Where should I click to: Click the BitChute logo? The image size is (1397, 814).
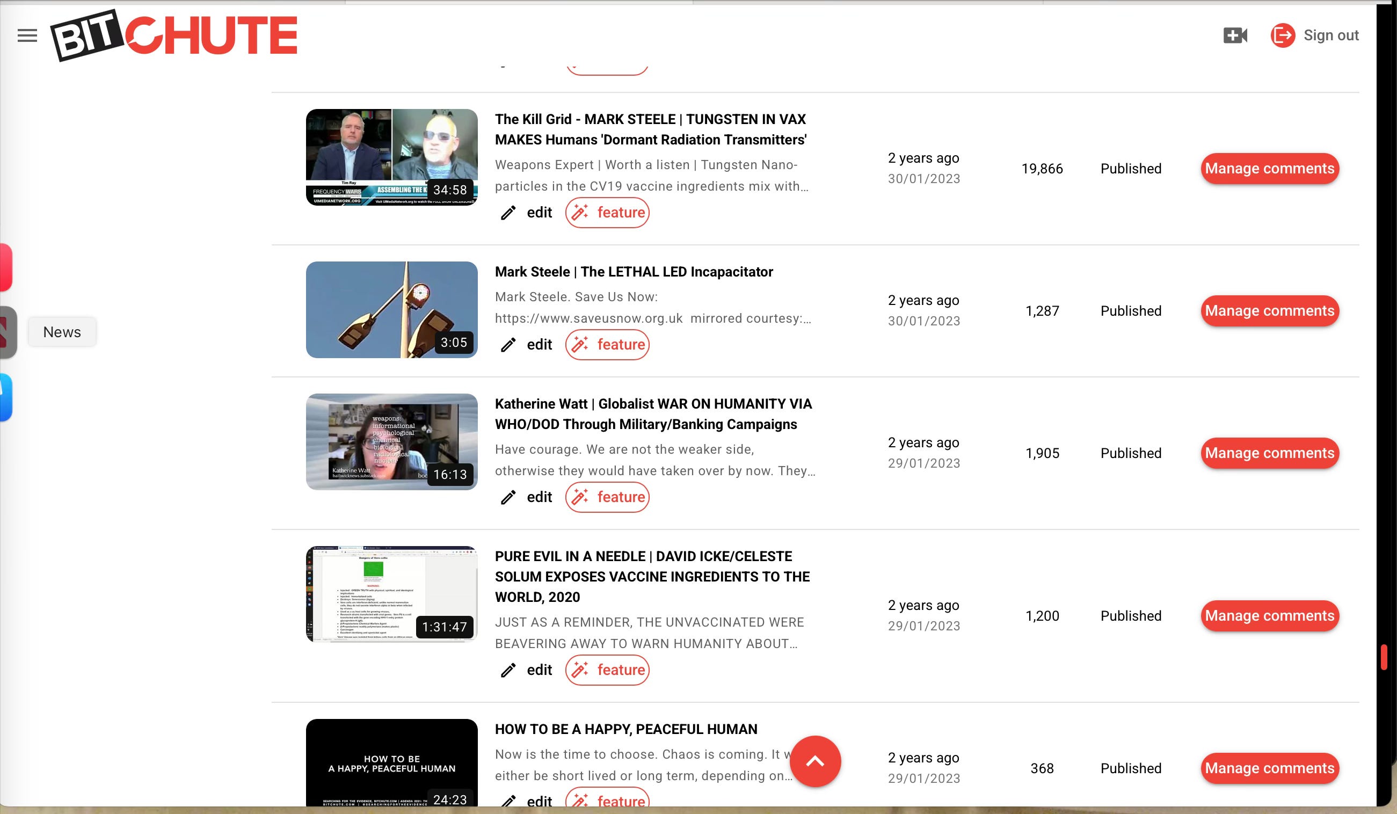coord(173,35)
